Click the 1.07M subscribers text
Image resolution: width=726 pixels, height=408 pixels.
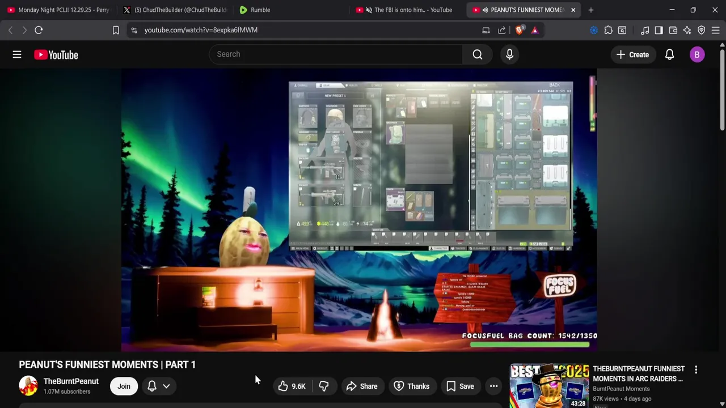[x=67, y=392]
